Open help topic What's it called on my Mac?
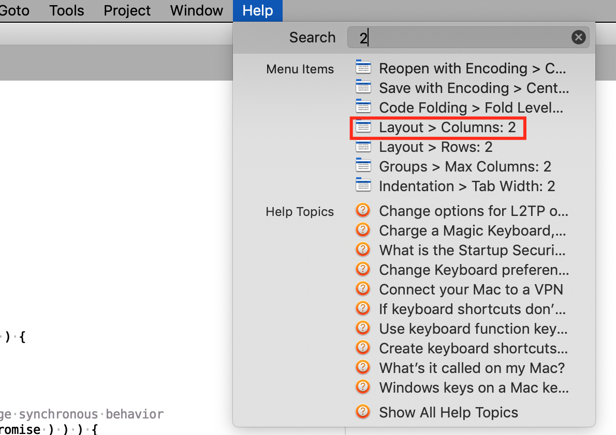 pyautogui.click(x=472, y=368)
